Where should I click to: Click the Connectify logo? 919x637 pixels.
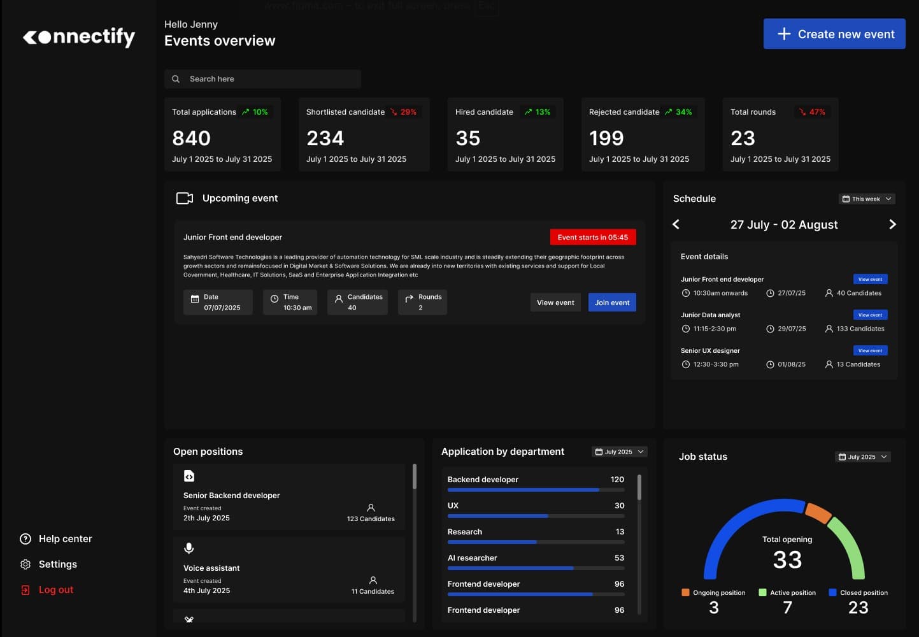pos(78,37)
